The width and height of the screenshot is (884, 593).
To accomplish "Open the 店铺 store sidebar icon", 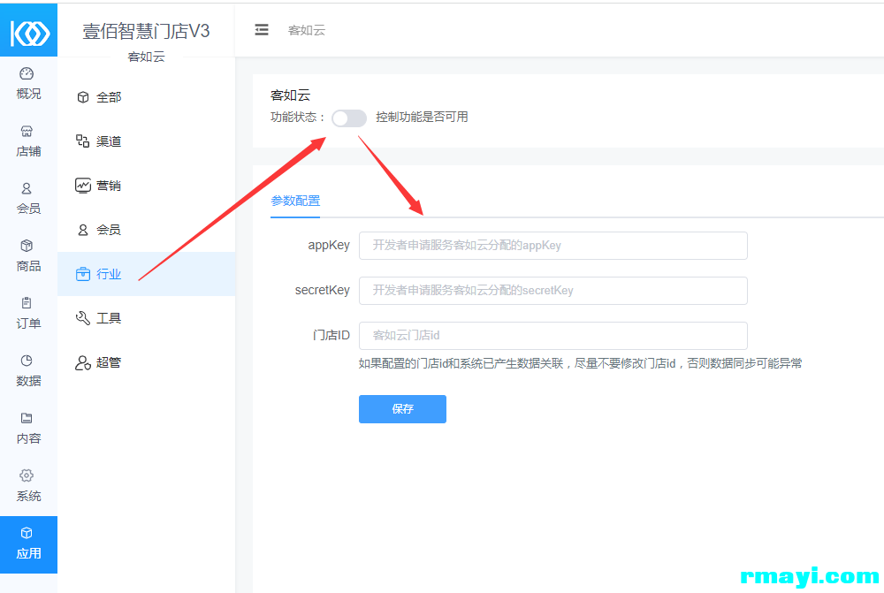I will 28,141.
